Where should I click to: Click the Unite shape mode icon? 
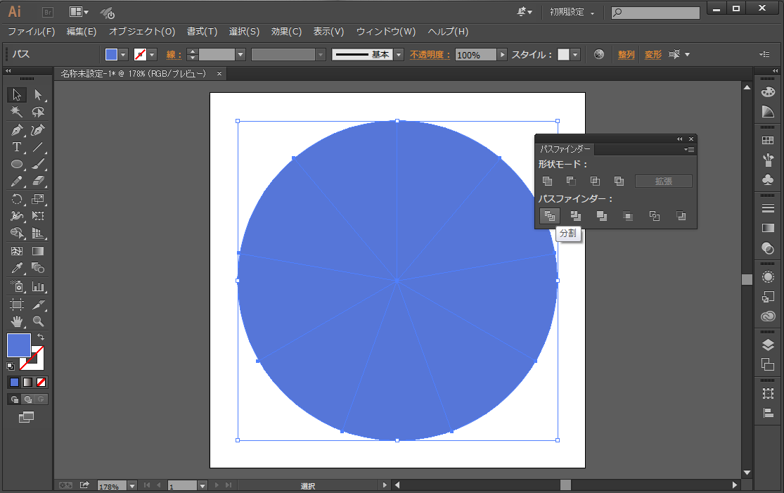(x=548, y=181)
